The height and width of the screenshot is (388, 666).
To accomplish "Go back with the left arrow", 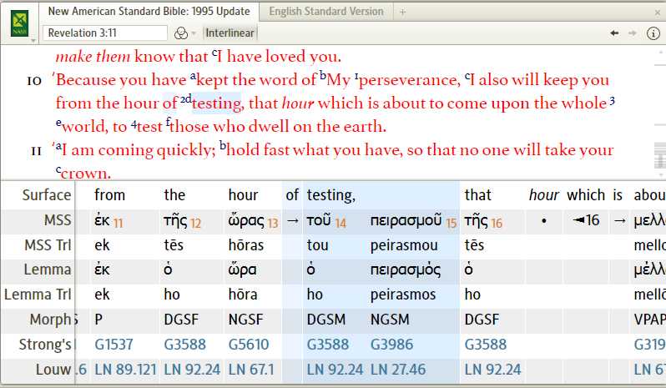I will point(614,33).
